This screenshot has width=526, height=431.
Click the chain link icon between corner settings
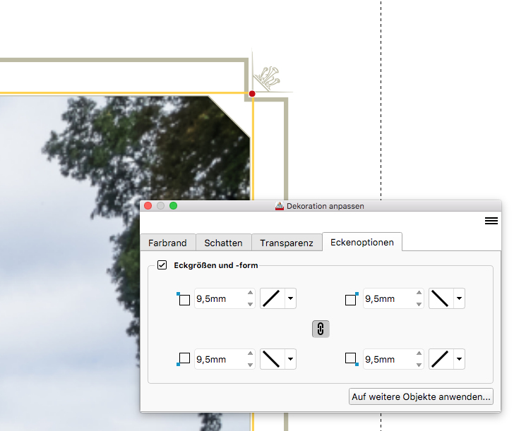[321, 329]
